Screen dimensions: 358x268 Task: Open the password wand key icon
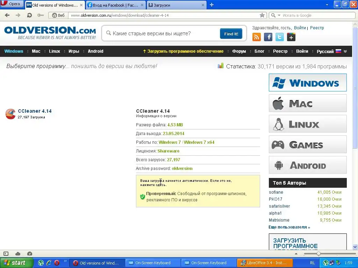(41, 15)
